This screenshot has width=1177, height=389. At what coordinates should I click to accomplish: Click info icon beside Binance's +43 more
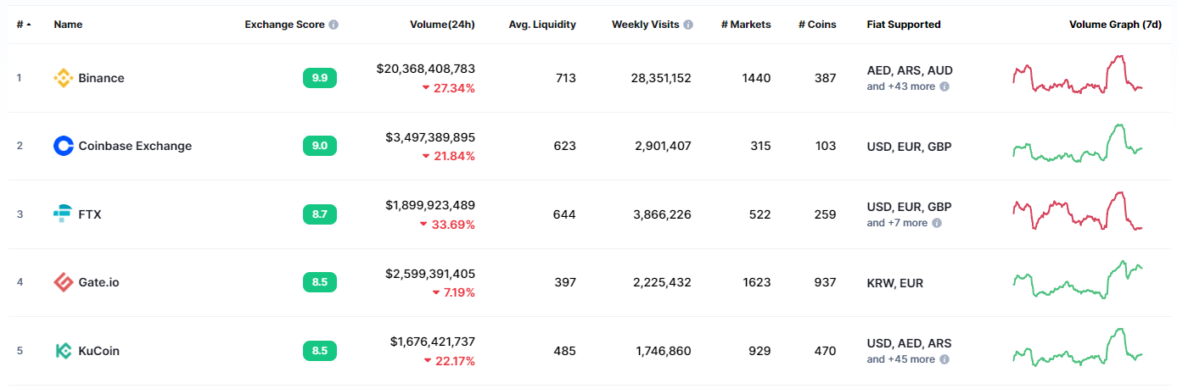[944, 86]
